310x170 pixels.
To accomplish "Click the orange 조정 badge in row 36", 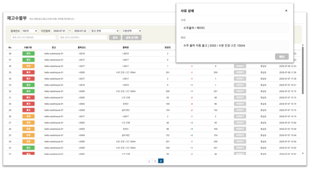I will (x=28, y=66).
